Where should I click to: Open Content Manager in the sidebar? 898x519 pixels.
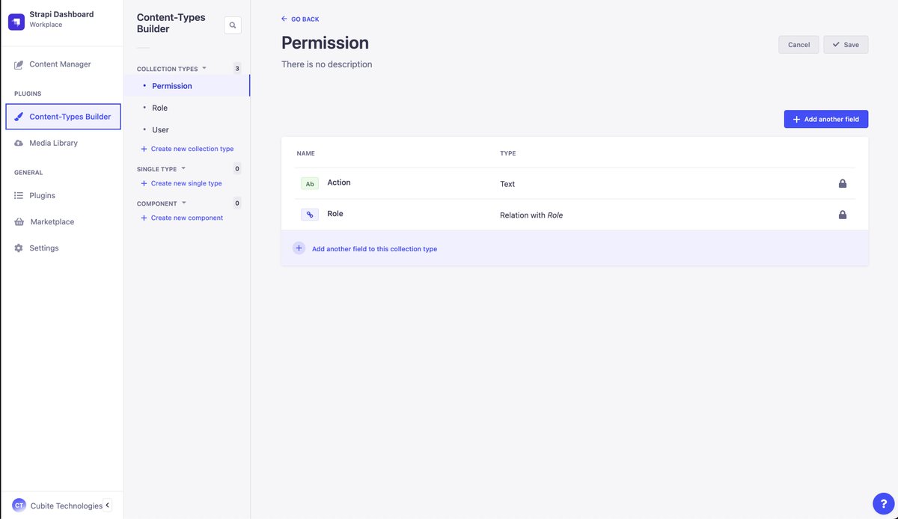(x=61, y=64)
